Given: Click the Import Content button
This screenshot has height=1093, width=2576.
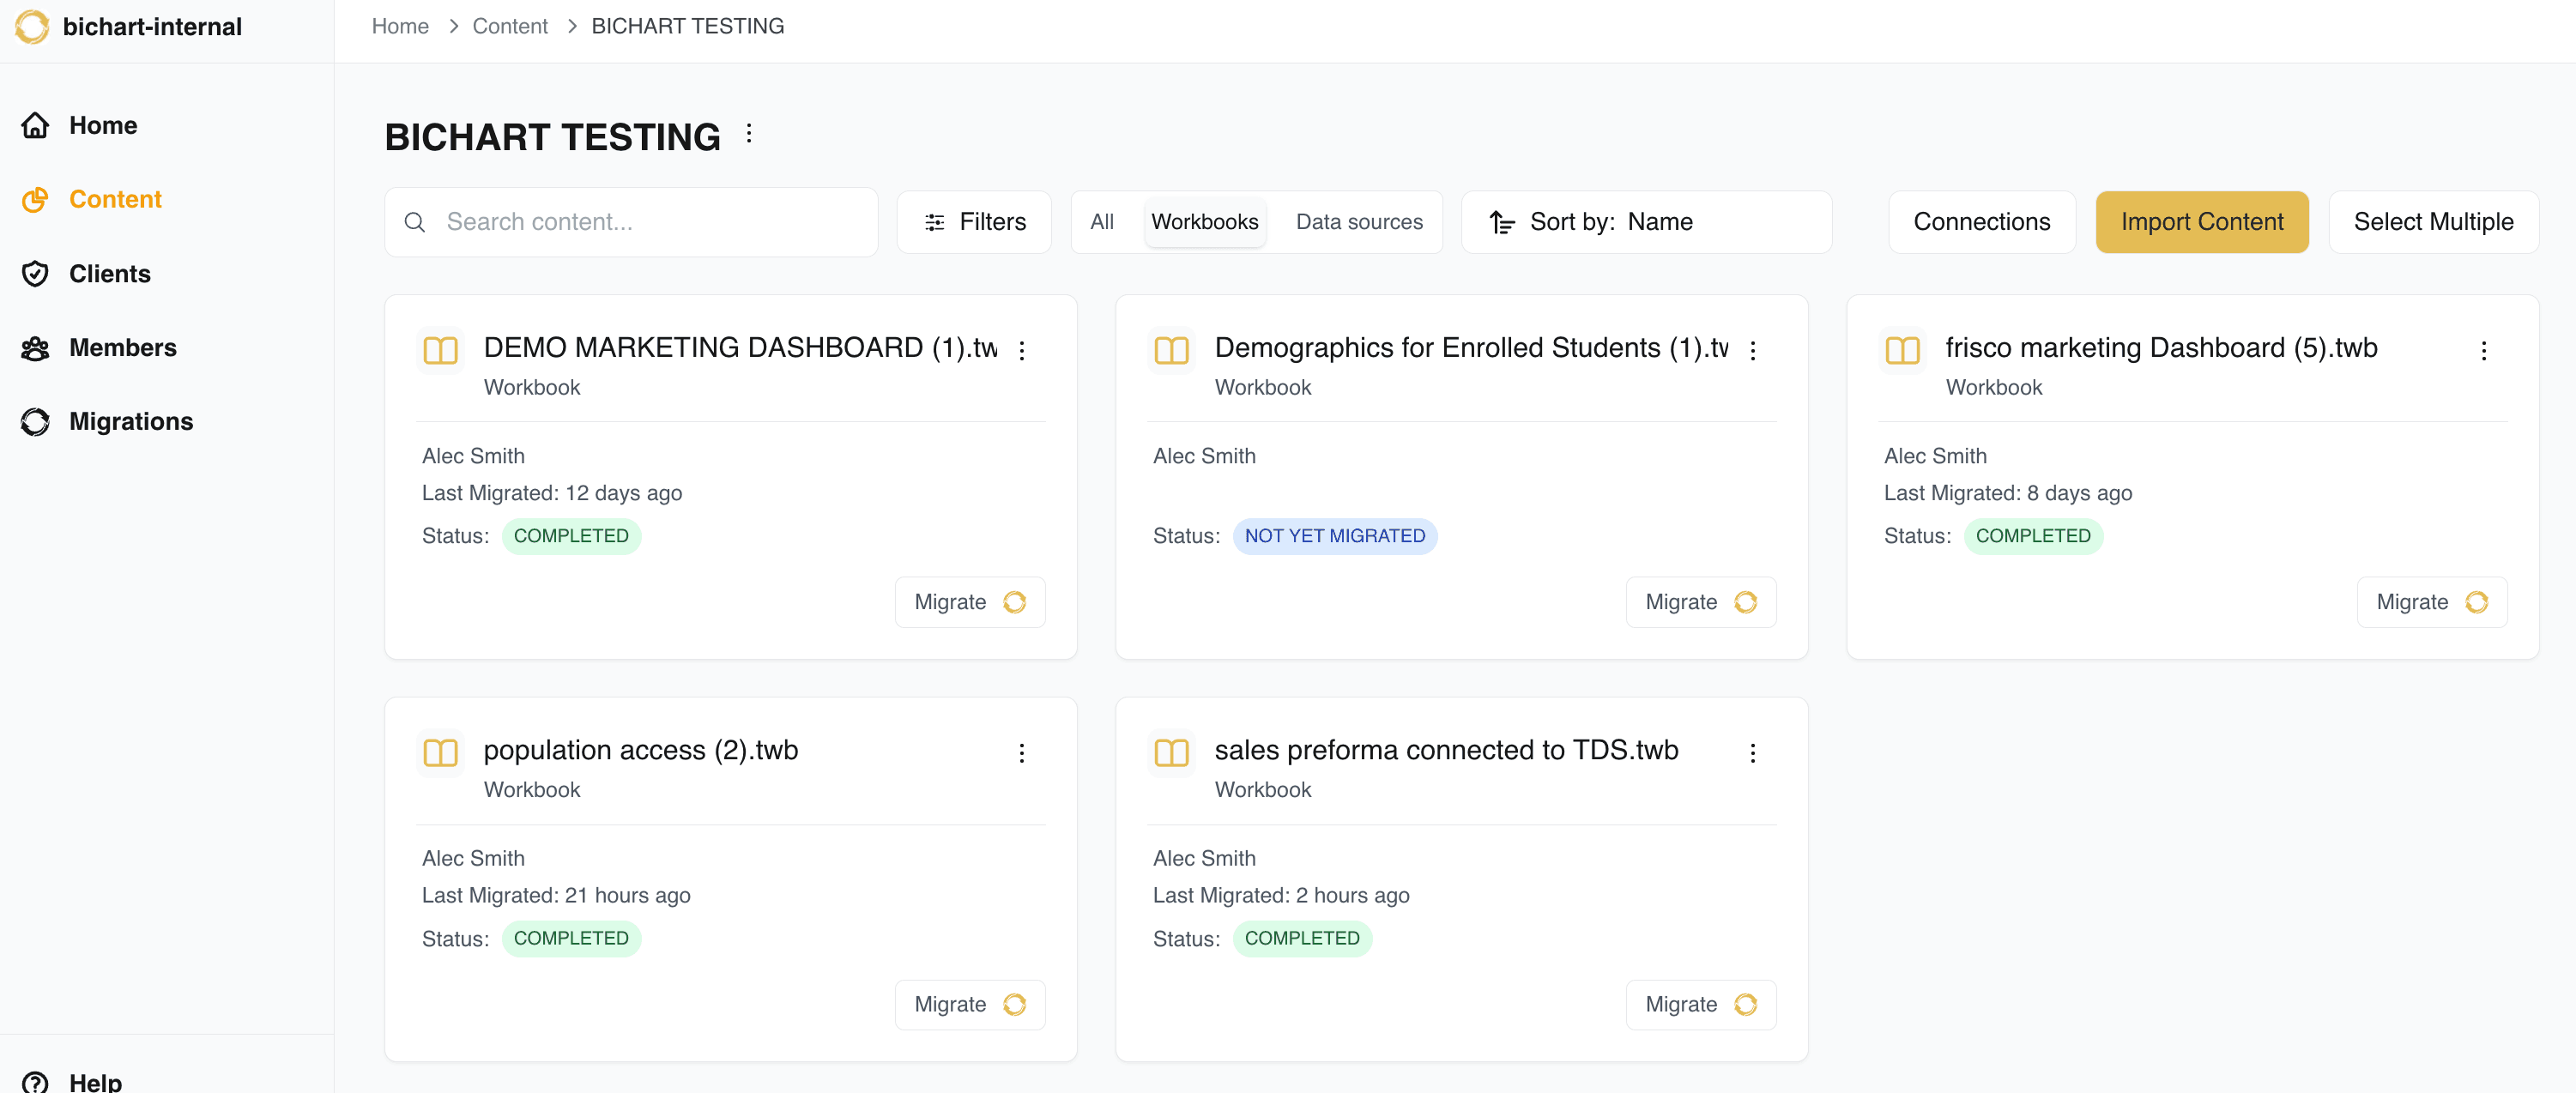Looking at the screenshot, I should click(2201, 222).
